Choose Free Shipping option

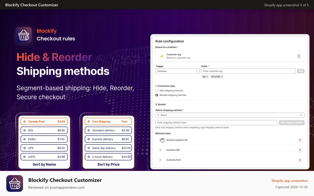[x=108, y=122]
